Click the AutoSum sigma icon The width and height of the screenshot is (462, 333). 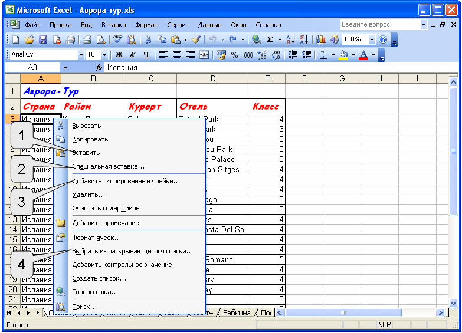[270, 39]
